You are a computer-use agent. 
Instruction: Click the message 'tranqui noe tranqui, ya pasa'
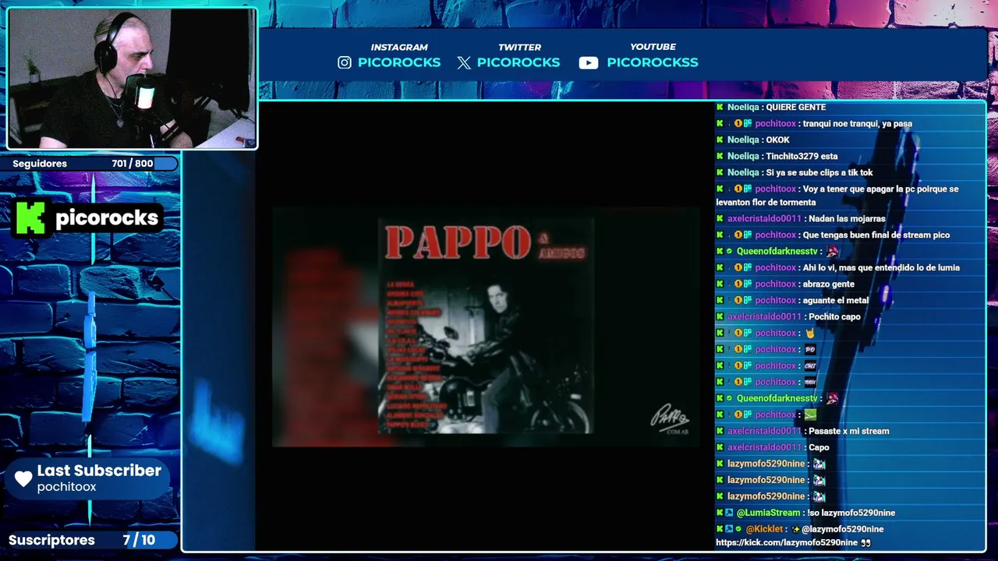click(857, 123)
